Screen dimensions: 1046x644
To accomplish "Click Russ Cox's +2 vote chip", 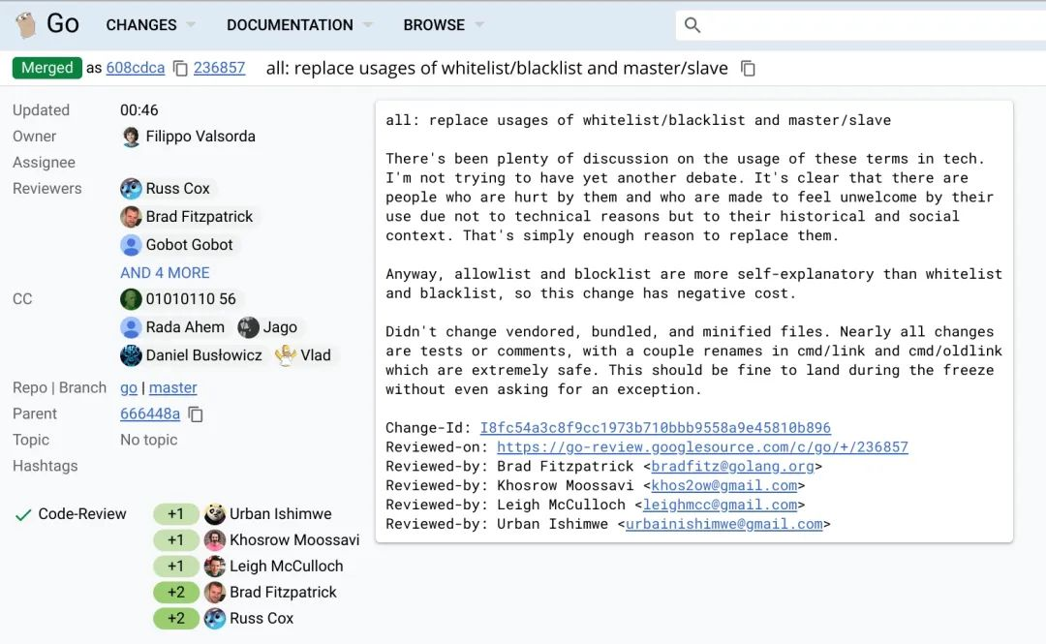I will pos(176,619).
